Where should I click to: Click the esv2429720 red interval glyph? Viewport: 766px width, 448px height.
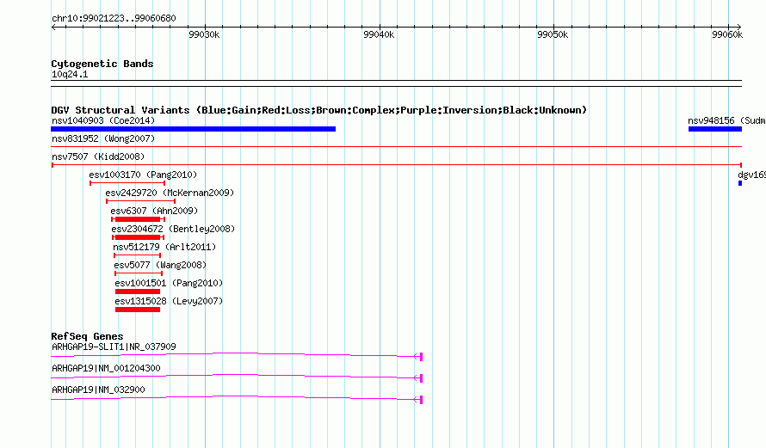pos(140,201)
